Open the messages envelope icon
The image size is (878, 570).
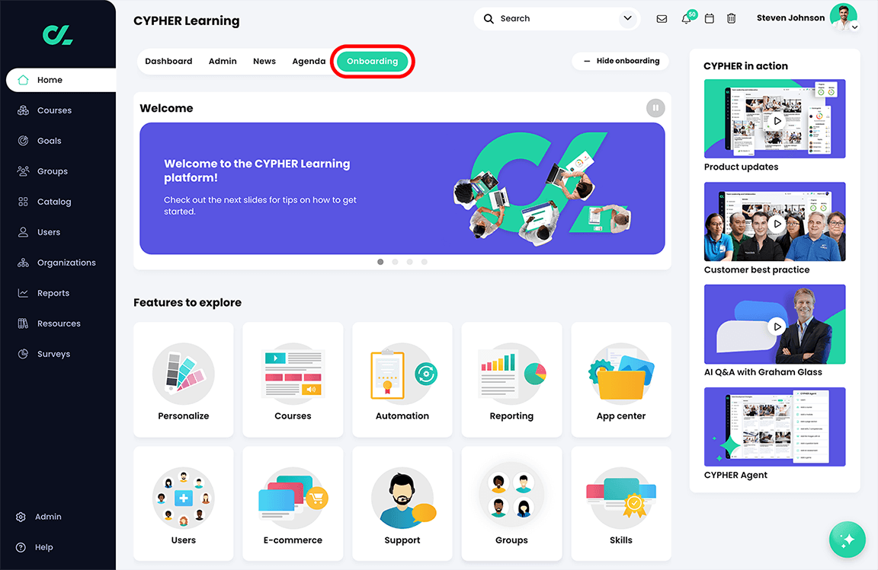pos(662,18)
